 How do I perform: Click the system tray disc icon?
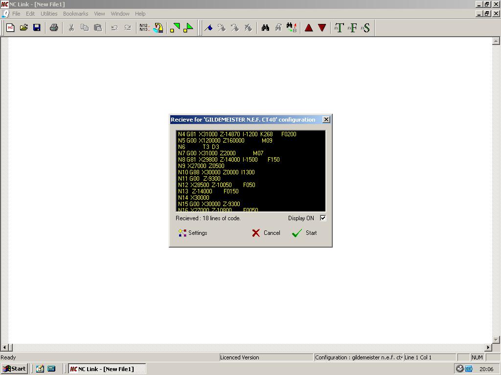click(460, 369)
